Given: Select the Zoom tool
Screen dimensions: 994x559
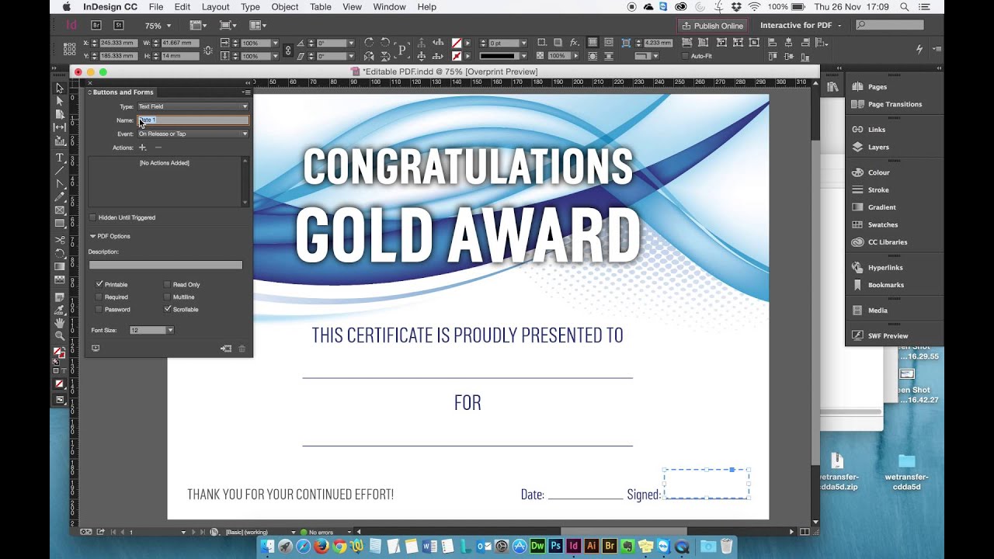Looking at the screenshot, I should [60, 336].
